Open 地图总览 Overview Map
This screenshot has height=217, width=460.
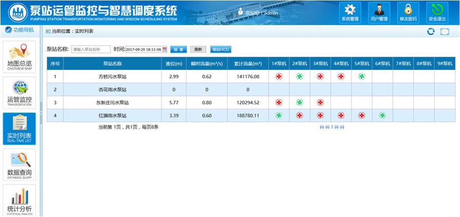point(20,57)
